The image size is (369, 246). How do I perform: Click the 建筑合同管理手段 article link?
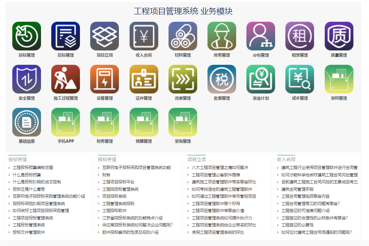tap(297, 189)
